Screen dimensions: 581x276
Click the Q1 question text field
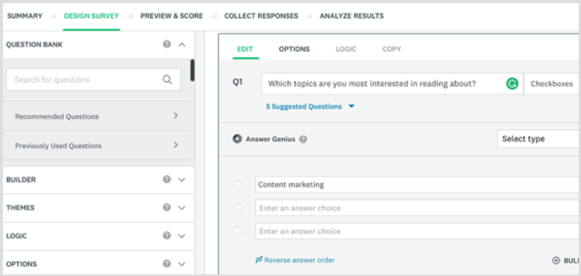392,84
